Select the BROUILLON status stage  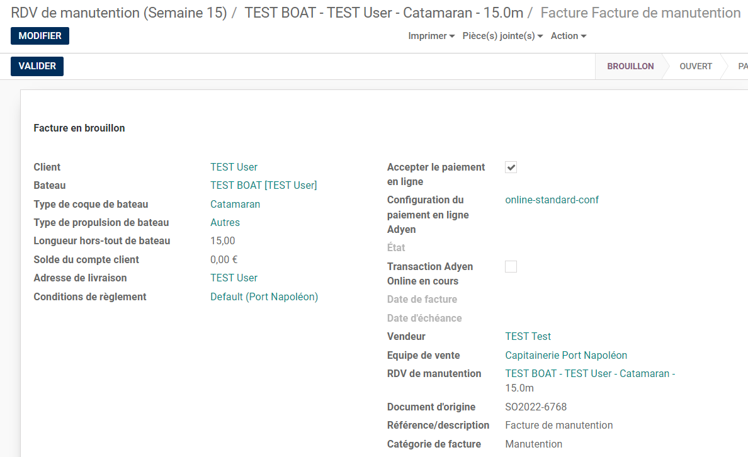coord(630,66)
